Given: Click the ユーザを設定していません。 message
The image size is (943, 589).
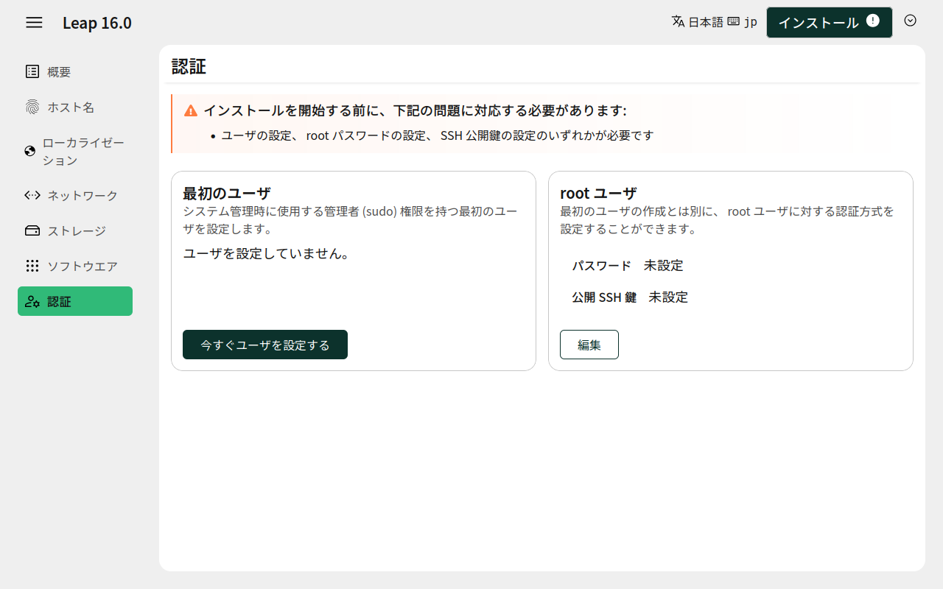Looking at the screenshot, I should (x=266, y=253).
